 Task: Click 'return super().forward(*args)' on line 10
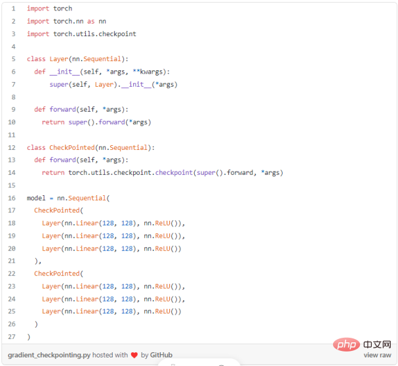tap(96, 122)
